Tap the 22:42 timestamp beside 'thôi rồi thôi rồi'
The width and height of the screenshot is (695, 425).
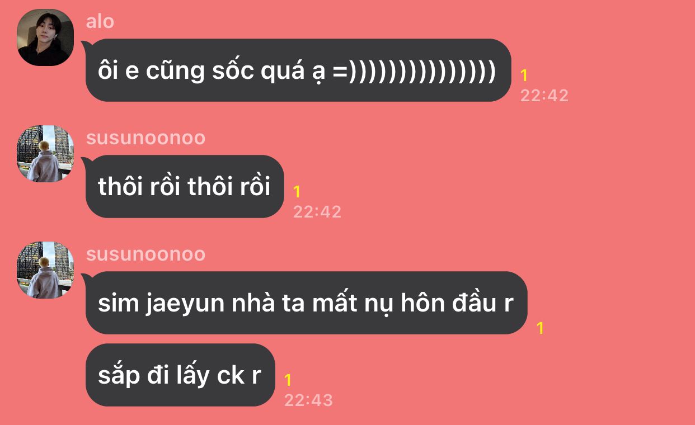[317, 212]
